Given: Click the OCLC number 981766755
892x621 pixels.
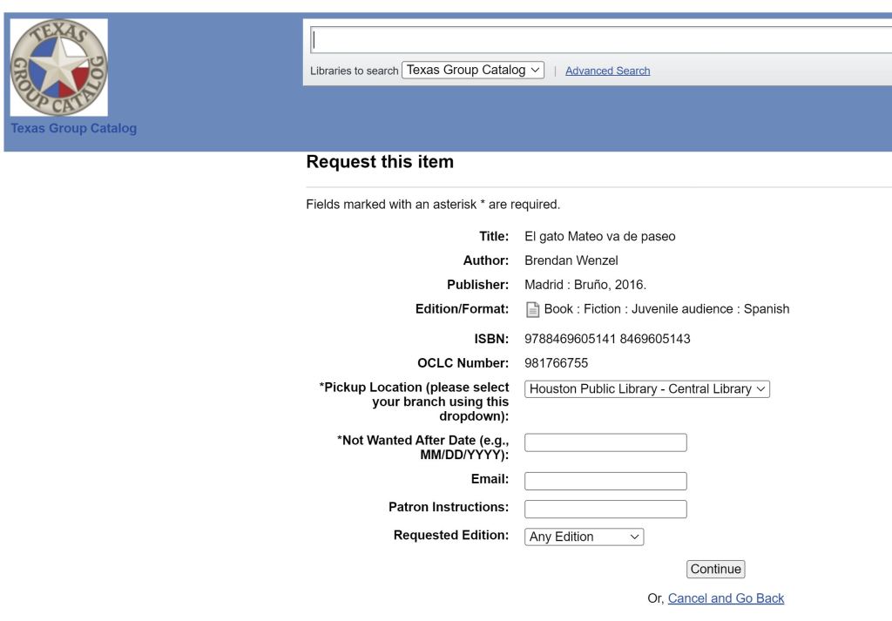Looking at the screenshot, I should (556, 363).
